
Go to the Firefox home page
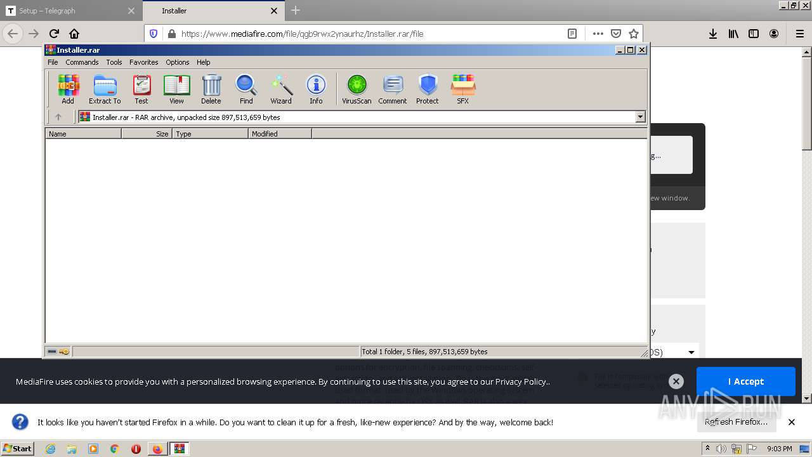click(x=74, y=34)
